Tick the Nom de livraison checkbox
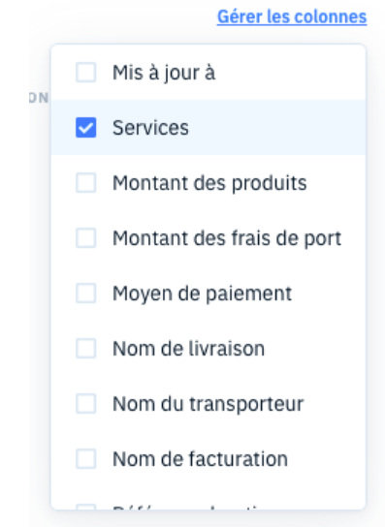The width and height of the screenshot is (385, 527). [x=85, y=348]
